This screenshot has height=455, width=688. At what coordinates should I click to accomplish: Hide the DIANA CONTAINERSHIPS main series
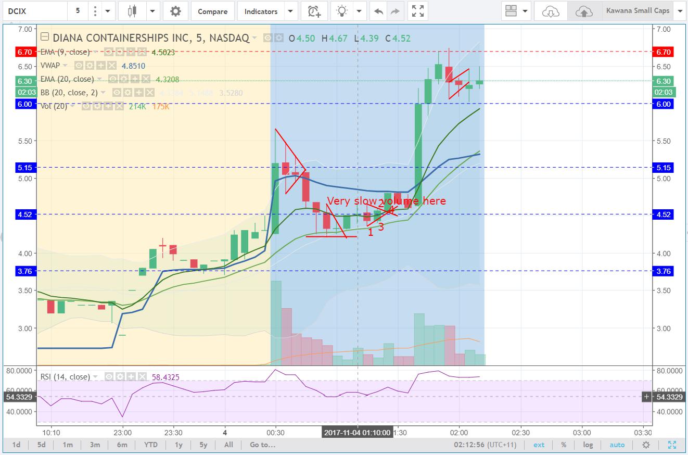pos(269,38)
